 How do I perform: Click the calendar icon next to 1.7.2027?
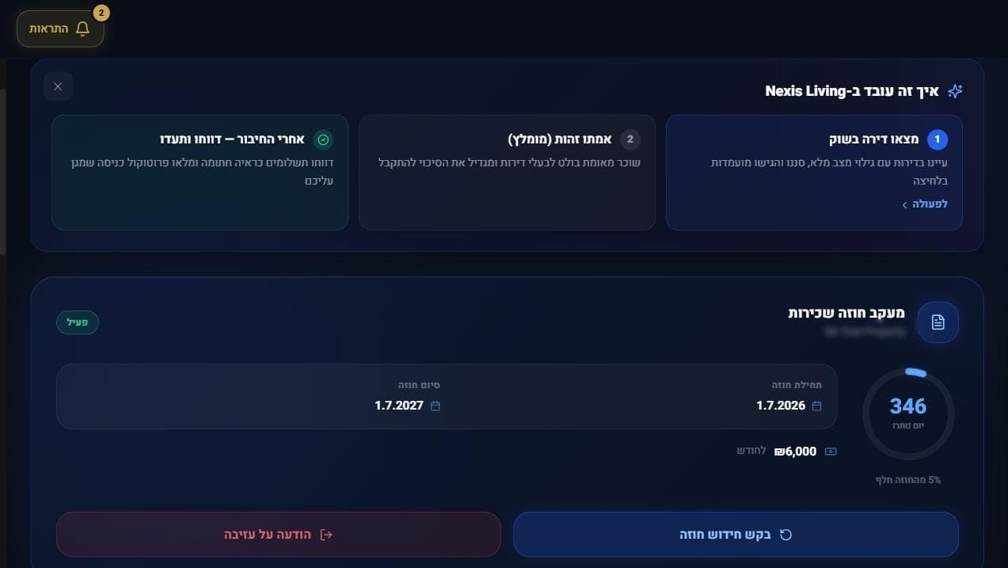pos(435,406)
